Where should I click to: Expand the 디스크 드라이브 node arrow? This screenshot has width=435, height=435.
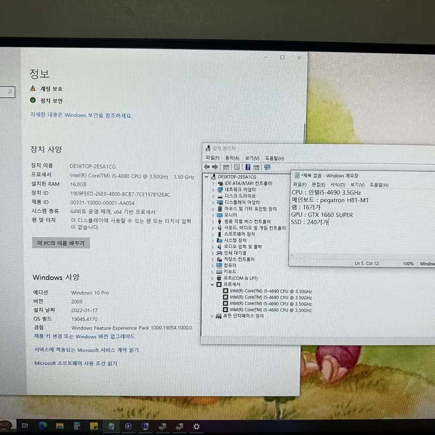tap(213, 196)
